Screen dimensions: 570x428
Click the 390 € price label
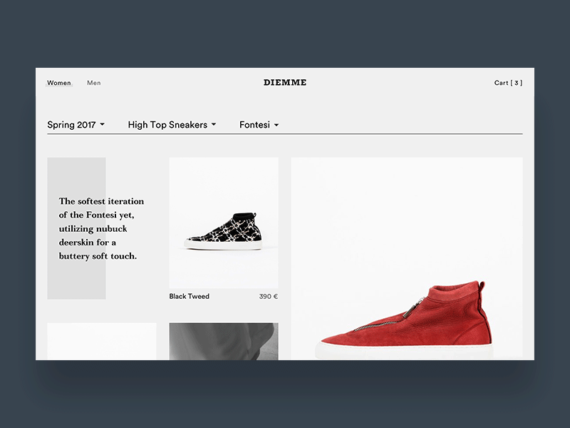click(269, 296)
